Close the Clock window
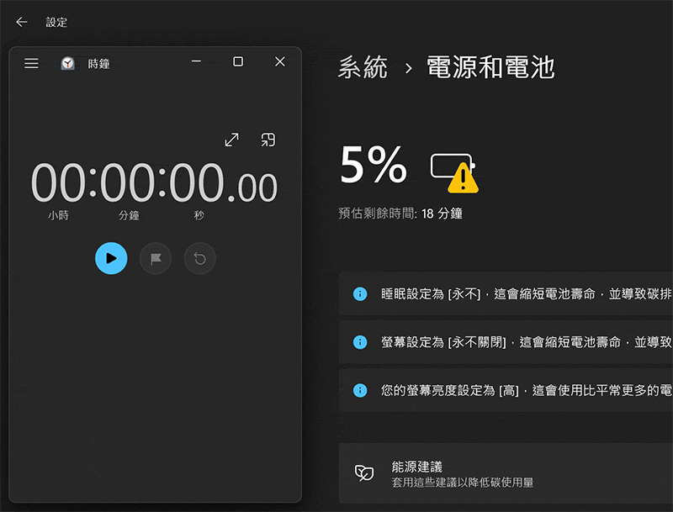 [280, 61]
